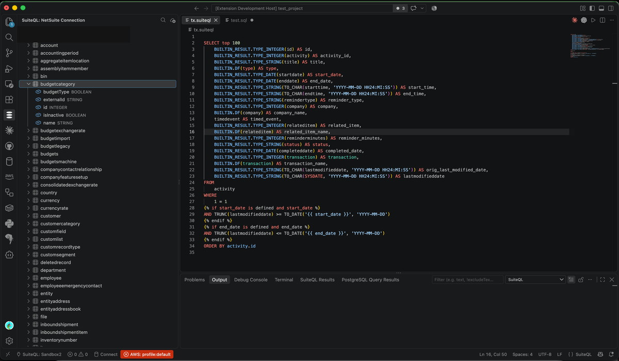Open the database cylinder view in activity bar
Screen dimensions: 619x361
(9, 161)
